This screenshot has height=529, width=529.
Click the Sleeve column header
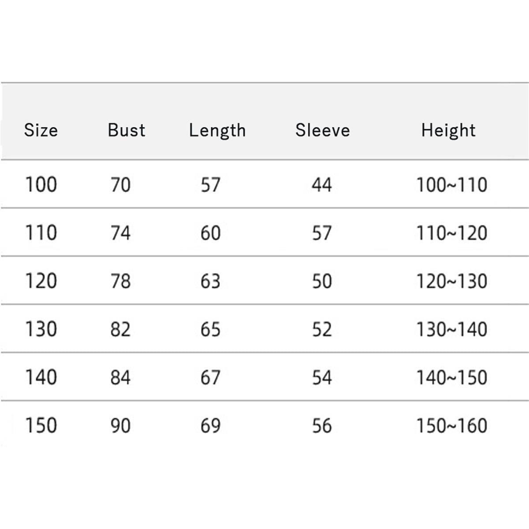click(323, 130)
